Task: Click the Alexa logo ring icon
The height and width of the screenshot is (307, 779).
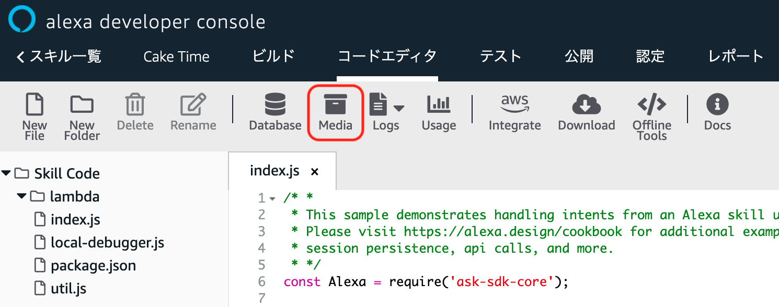Action: click(22, 20)
